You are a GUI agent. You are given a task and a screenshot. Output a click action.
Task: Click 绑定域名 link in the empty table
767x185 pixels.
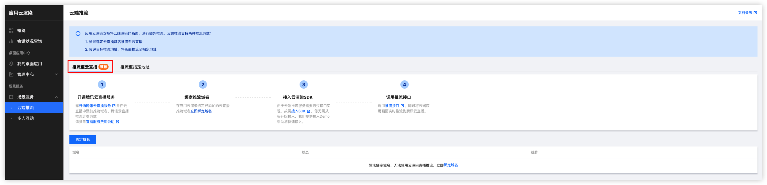pyautogui.click(x=451, y=165)
